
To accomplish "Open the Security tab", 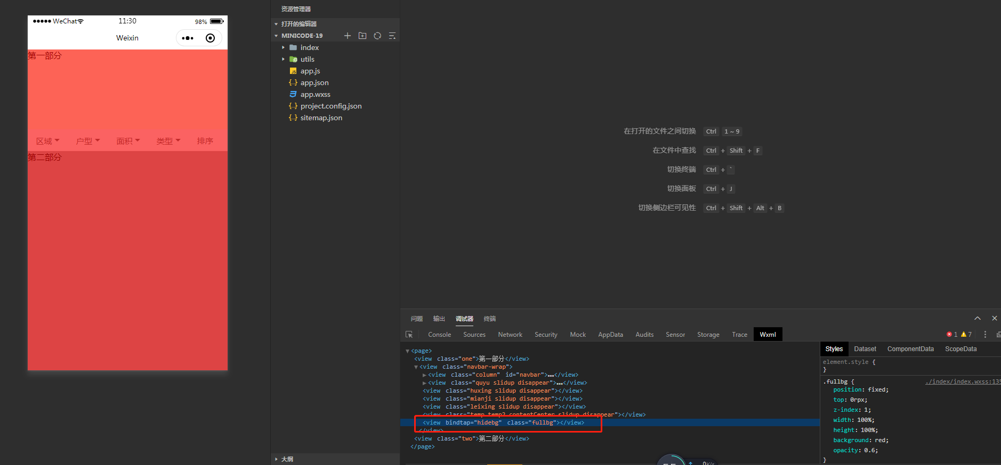I will 546,335.
